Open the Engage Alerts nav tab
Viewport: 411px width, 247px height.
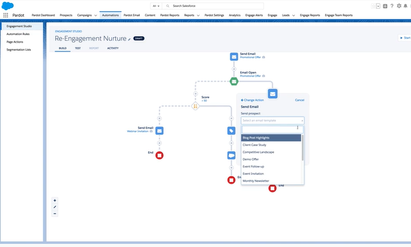tap(254, 15)
